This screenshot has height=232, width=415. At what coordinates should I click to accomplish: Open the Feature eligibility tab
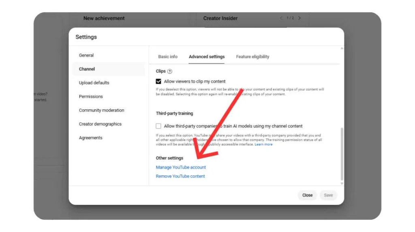pyautogui.click(x=252, y=57)
